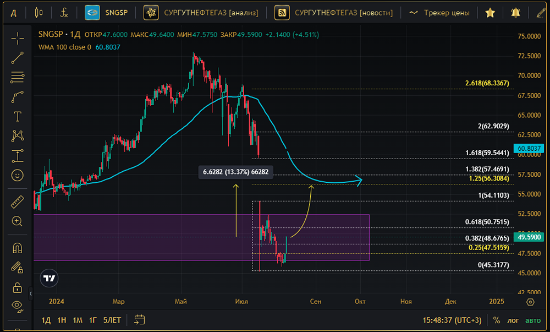Click the Fibonacci level 0(45.3177) label
The width and height of the screenshot is (550, 332).
(x=493, y=265)
